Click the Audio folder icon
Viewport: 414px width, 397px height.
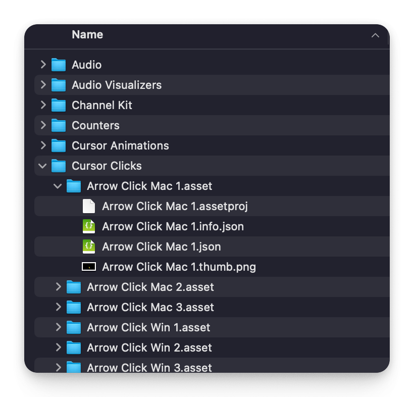click(x=58, y=65)
